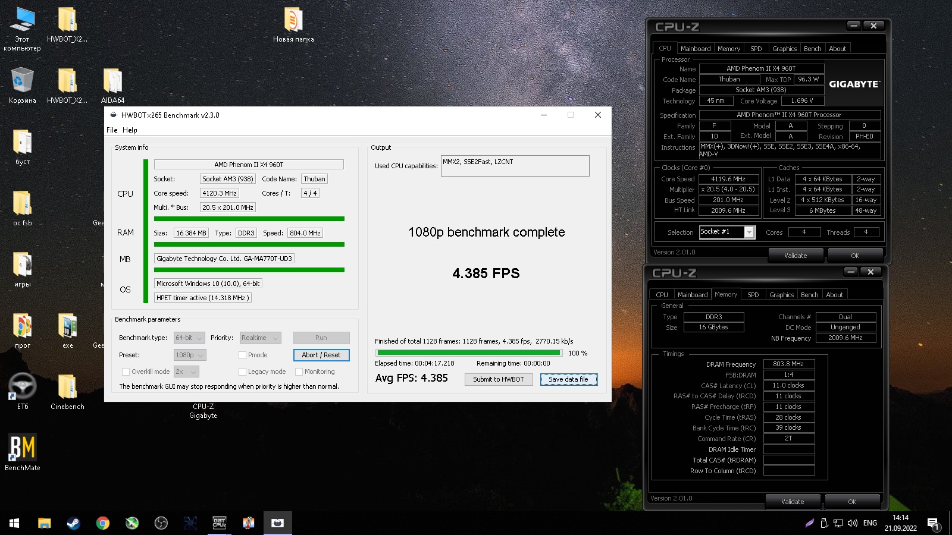Click the HWBOT x265 taskbar icon
Image resolution: width=952 pixels, height=535 pixels.
[x=277, y=523]
